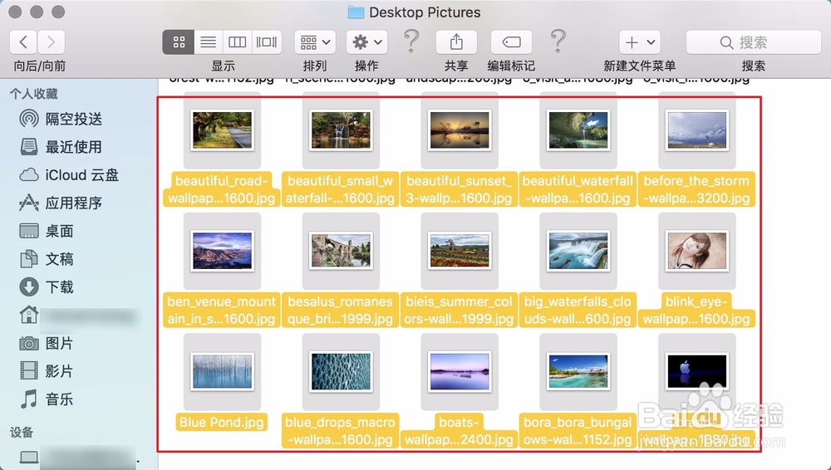Click the Blue Pond.jpg file name
The height and width of the screenshot is (470, 831).
point(222,423)
